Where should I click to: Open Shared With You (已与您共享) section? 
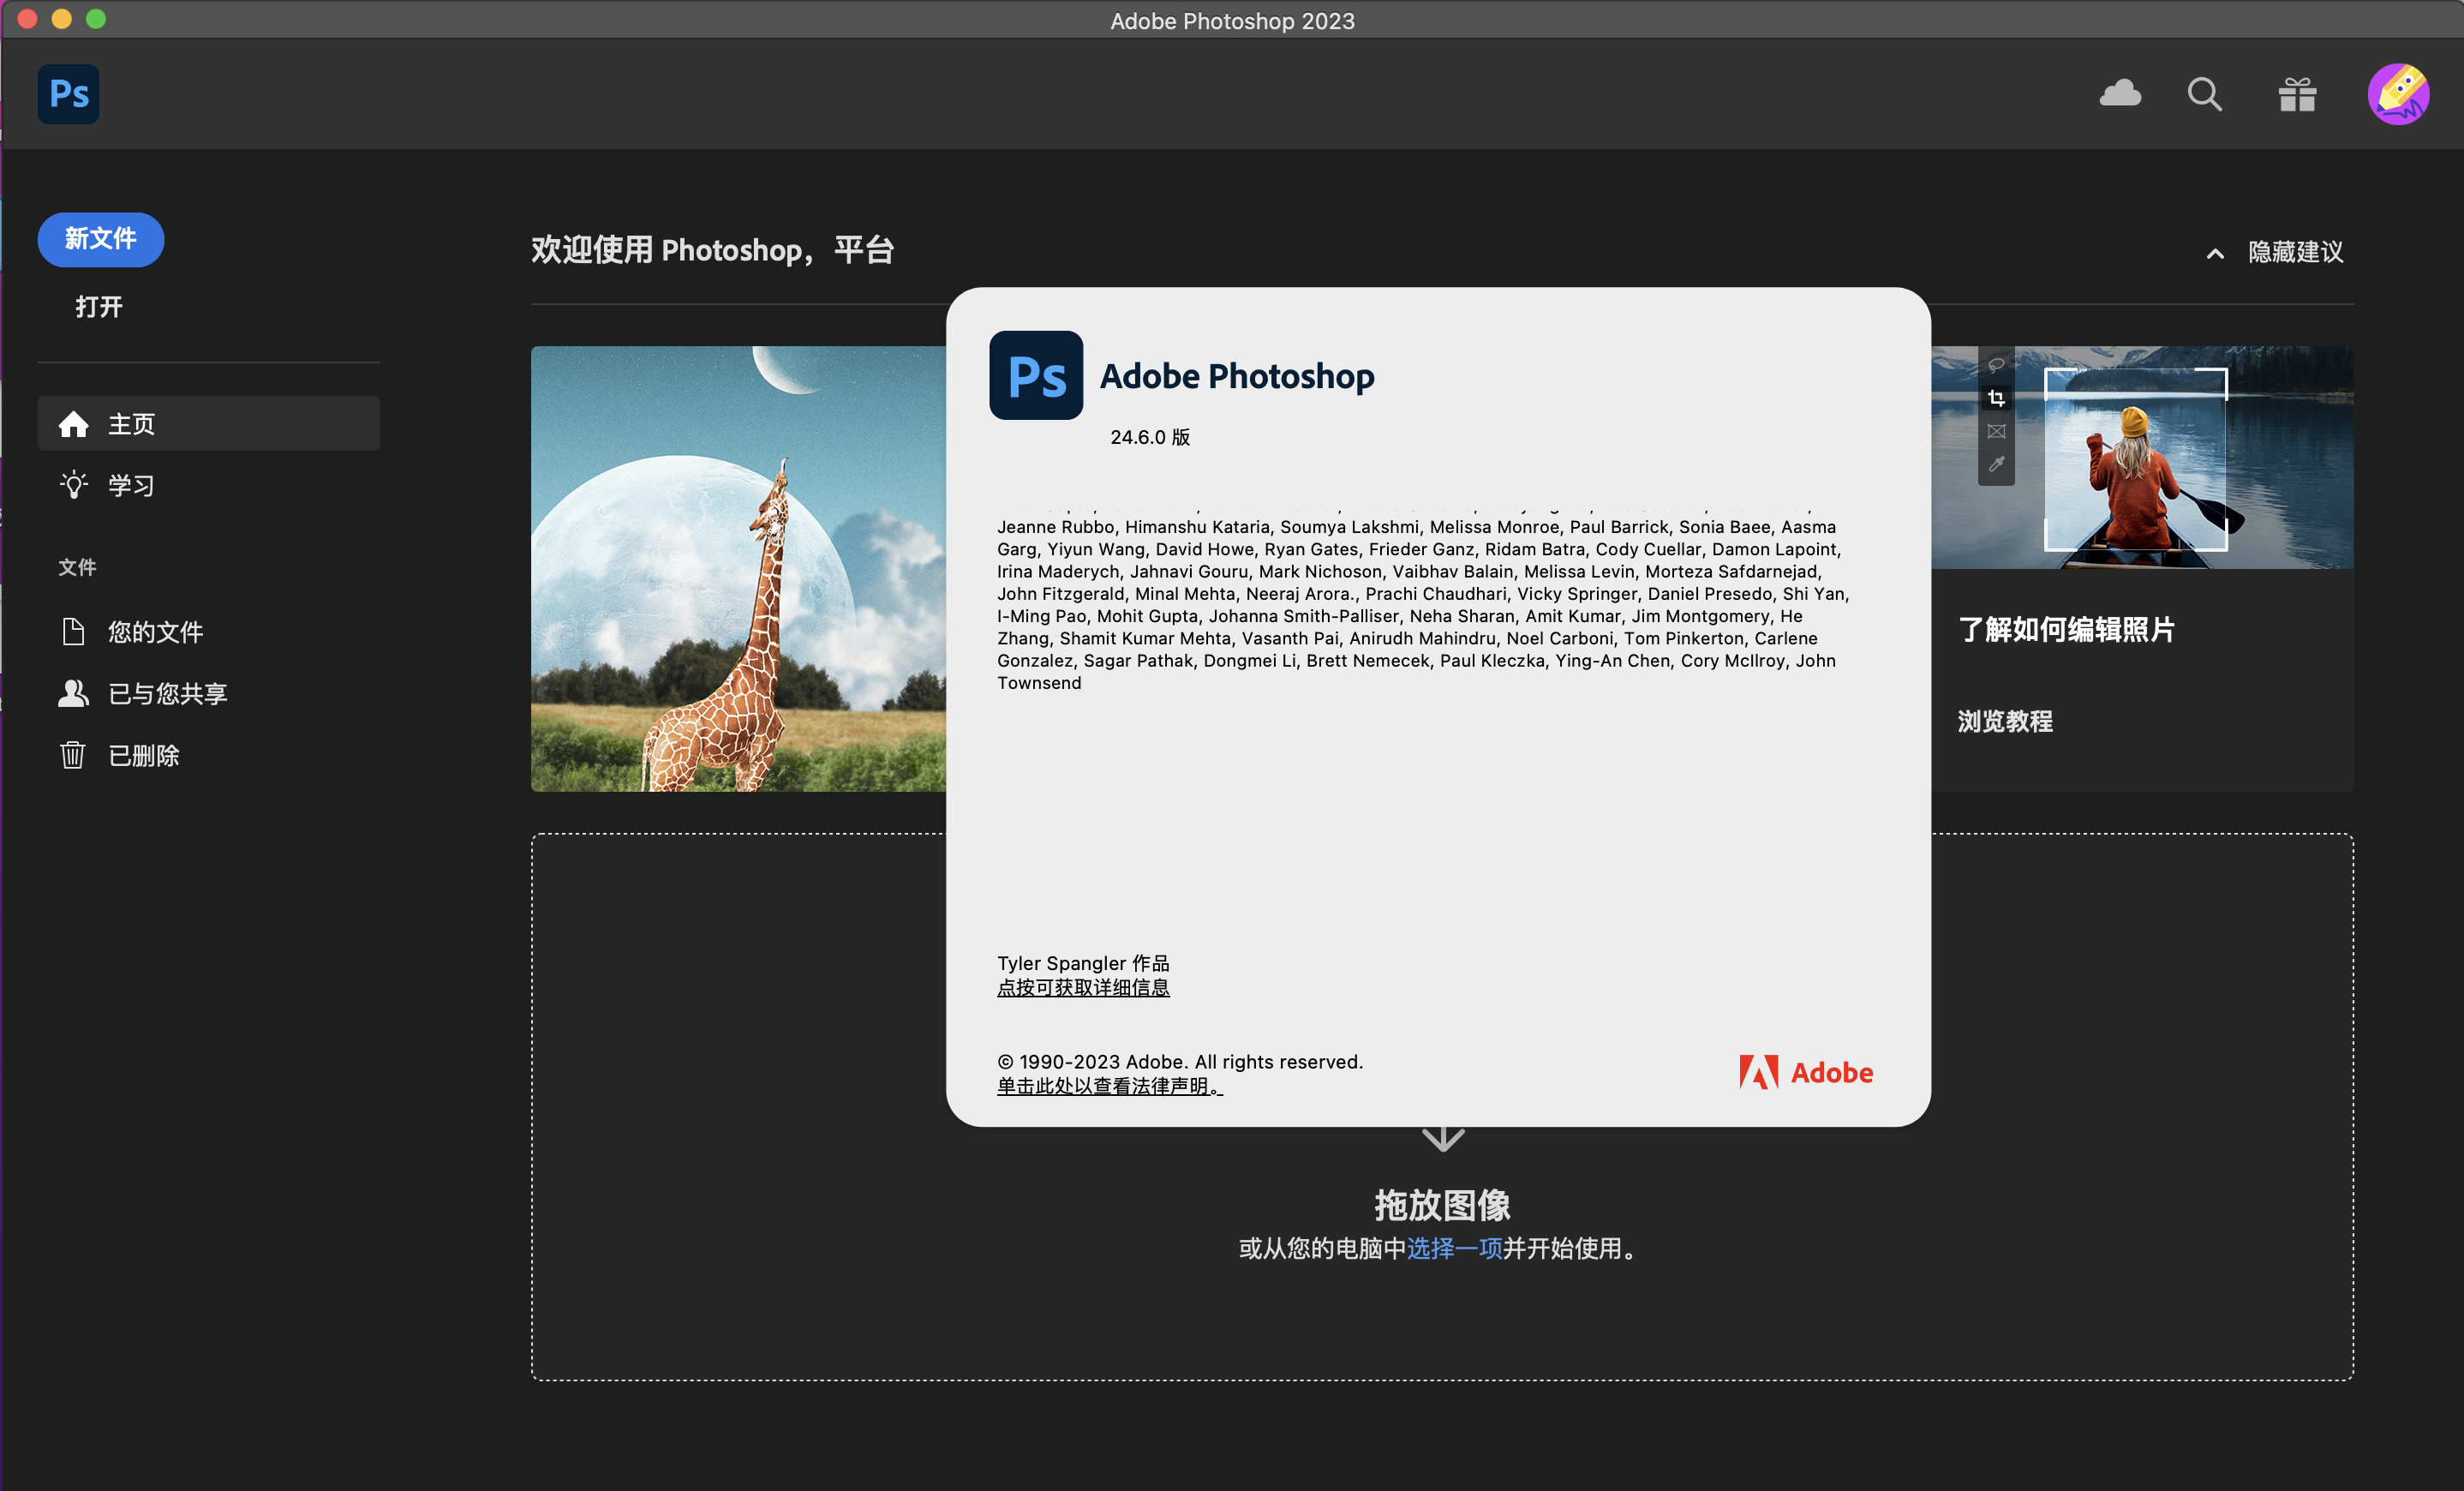167,694
